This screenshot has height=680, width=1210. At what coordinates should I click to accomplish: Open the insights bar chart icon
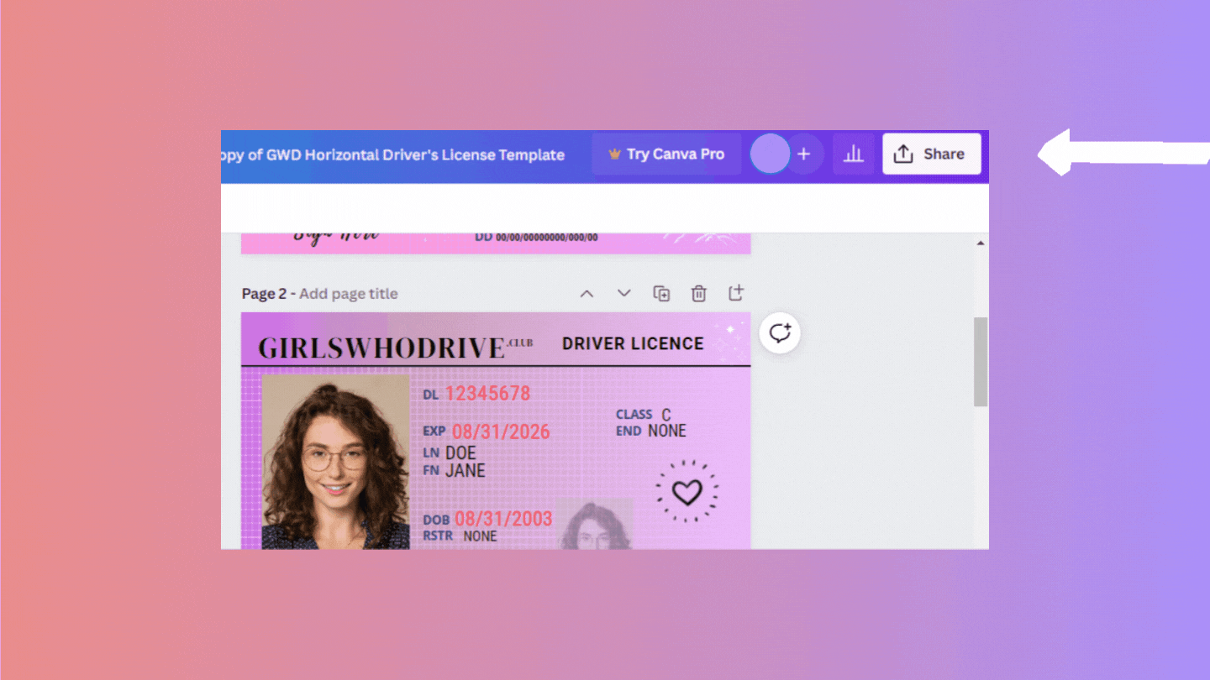pos(854,154)
